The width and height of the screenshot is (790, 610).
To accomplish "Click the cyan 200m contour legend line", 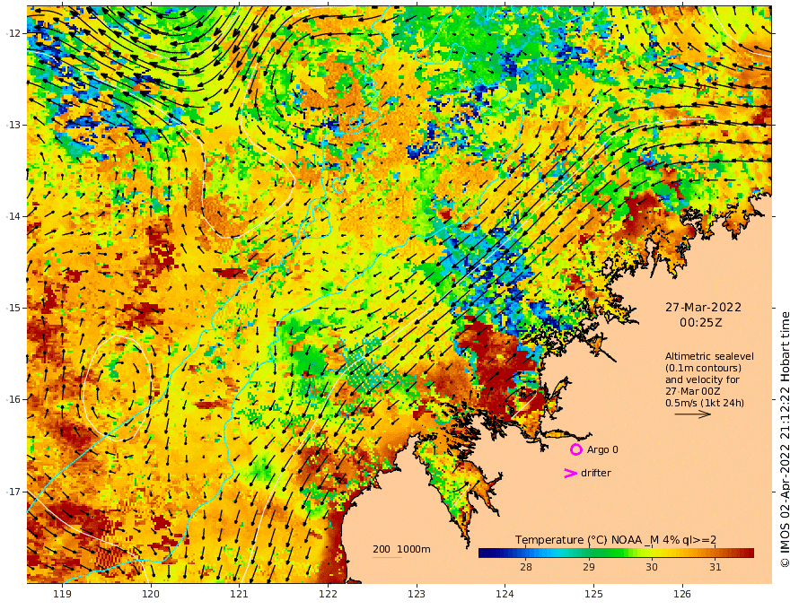I will [x=387, y=557].
